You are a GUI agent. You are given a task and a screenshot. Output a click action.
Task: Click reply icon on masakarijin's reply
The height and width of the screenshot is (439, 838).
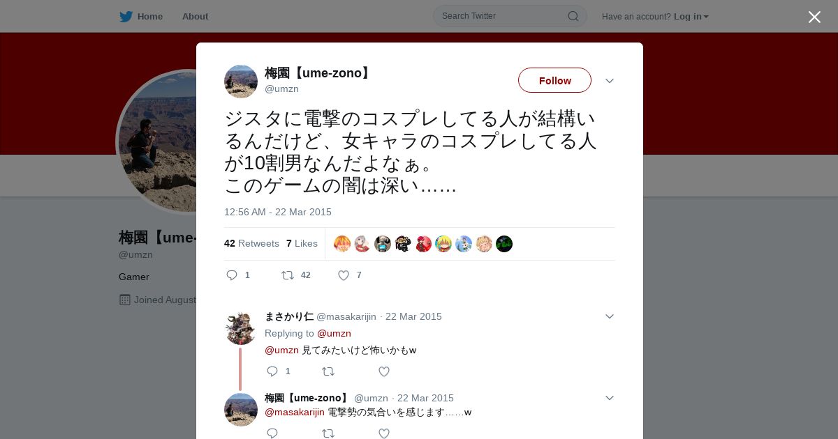tap(272, 371)
